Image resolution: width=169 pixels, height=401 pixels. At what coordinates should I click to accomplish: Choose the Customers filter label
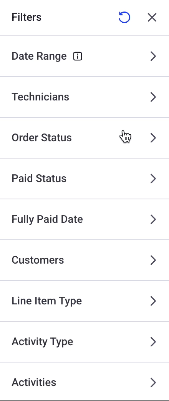(x=38, y=260)
